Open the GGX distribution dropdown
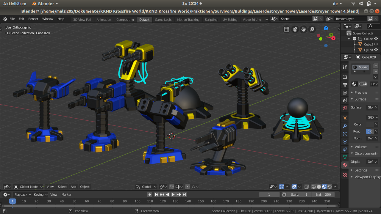The height and width of the screenshot is (214, 381). [372, 117]
